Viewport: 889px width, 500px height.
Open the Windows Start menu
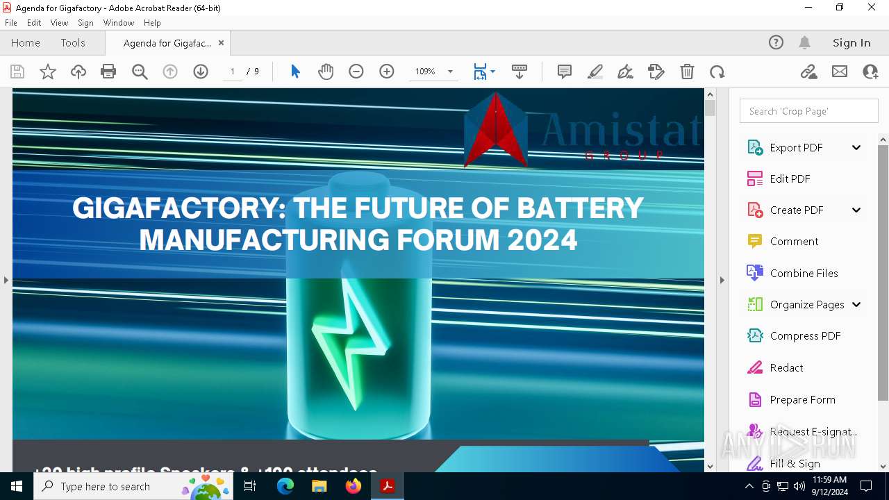point(17,486)
